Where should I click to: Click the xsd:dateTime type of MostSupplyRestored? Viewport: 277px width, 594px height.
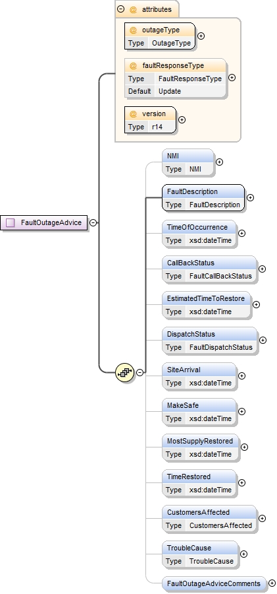211,454
